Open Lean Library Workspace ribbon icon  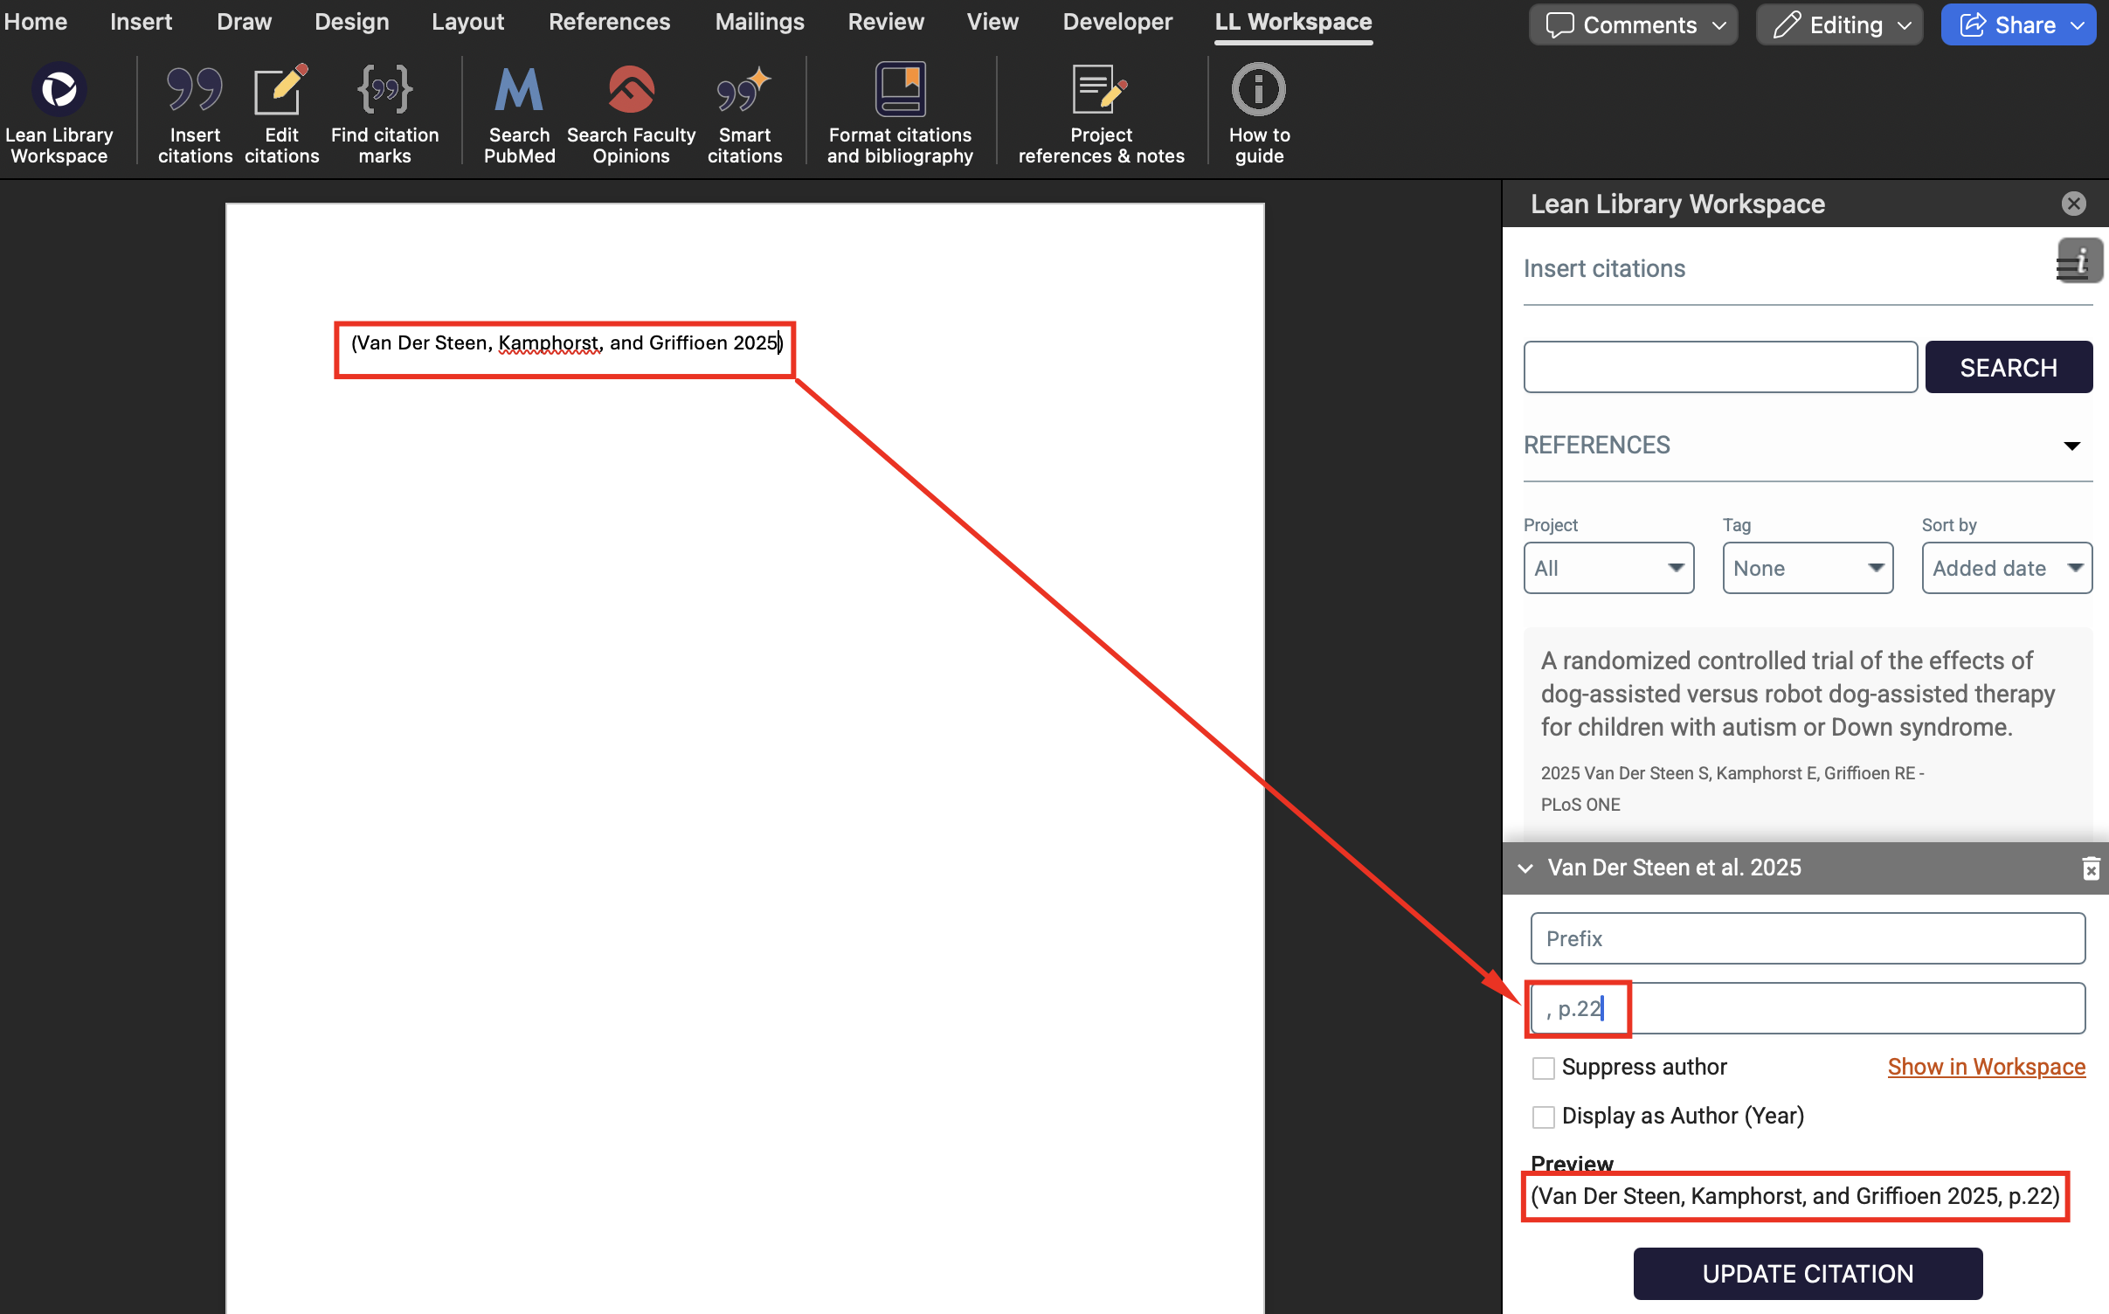pos(59,89)
